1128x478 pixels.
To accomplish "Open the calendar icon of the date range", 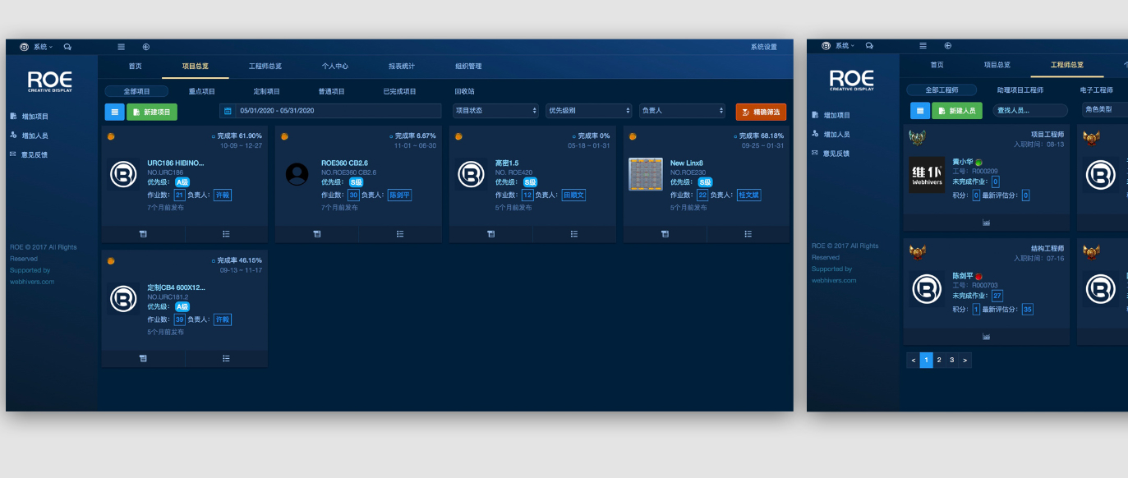I will click(x=228, y=111).
